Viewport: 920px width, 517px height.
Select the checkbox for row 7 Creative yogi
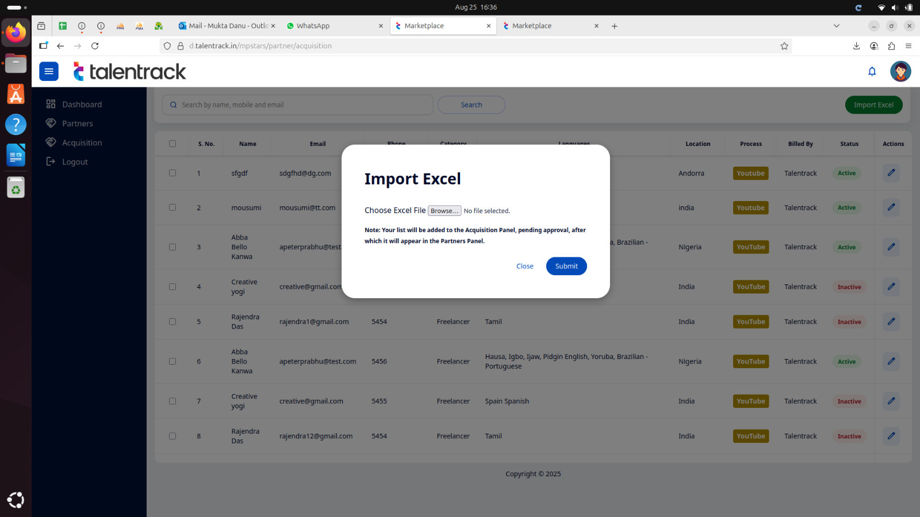[172, 401]
